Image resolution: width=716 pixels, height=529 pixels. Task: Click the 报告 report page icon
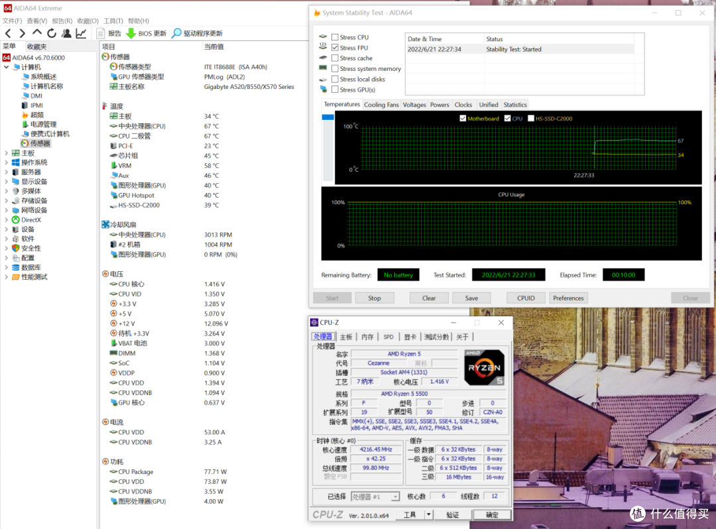101,33
